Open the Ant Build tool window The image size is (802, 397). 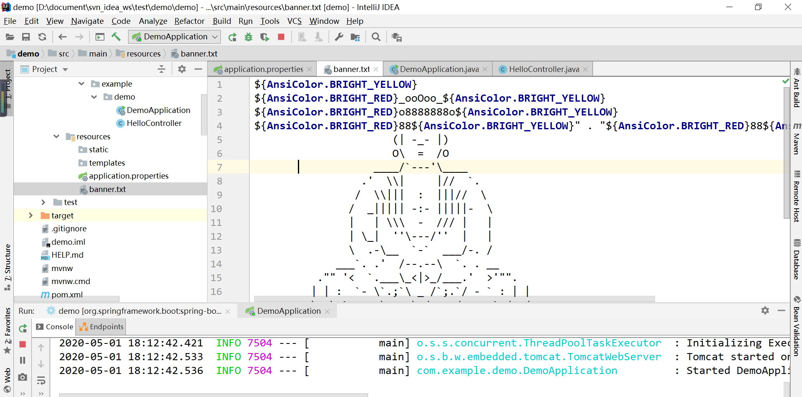[797, 87]
